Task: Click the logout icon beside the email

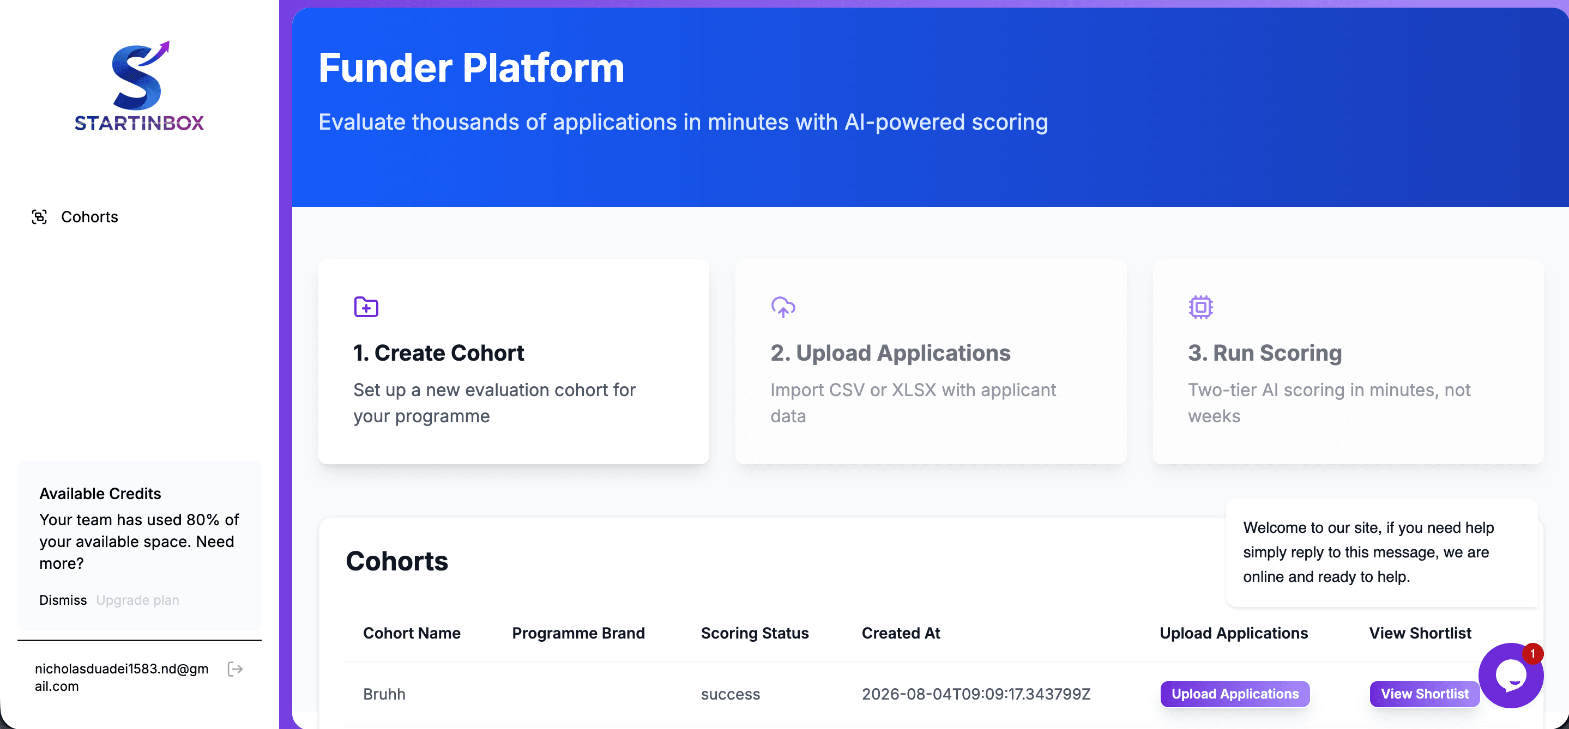Action: [235, 670]
